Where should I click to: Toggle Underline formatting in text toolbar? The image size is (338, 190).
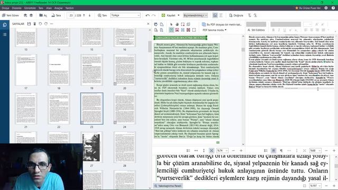coord(285,30)
